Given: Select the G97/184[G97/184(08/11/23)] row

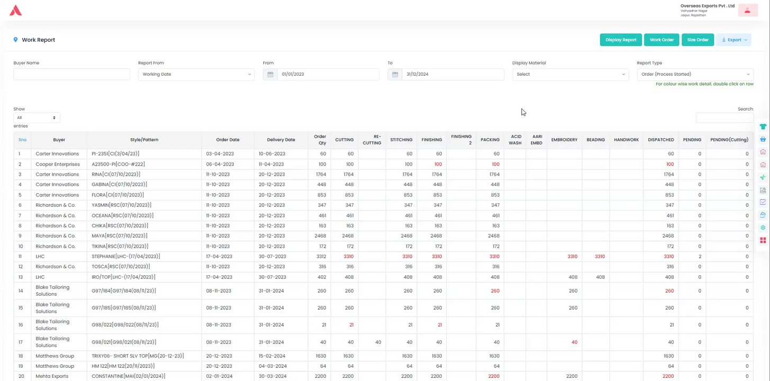Looking at the screenshot, I should click(x=383, y=291).
